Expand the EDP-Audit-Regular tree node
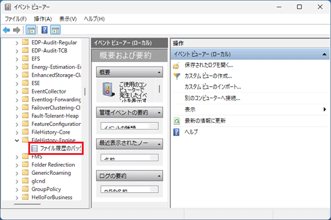Viewport: 331px width, 220px height. pos(17,43)
